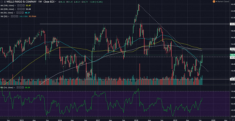
Task: Expand Vol (20) dropdown arrow
Action: (9, 16)
